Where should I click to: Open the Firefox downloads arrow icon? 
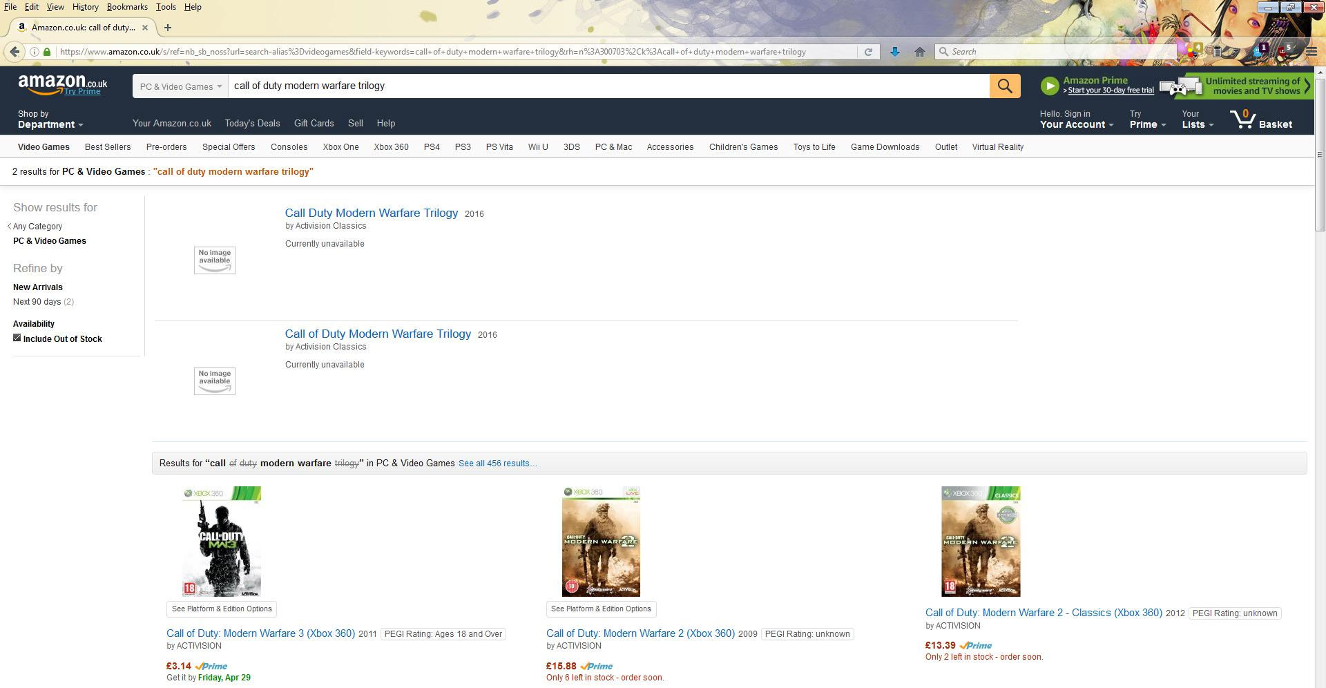point(894,52)
